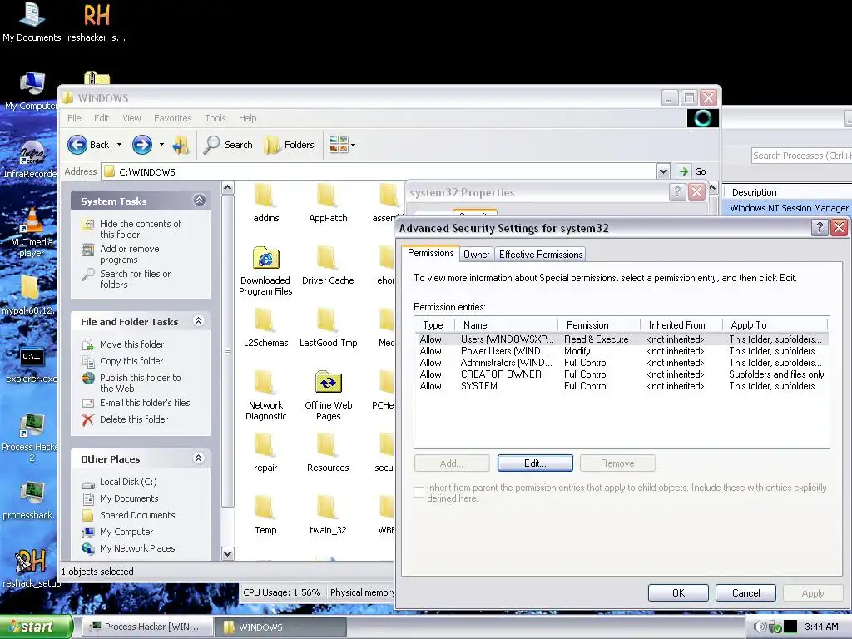Image resolution: width=852 pixels, height=639 pixels.
Task: Switch to the Owner tab
Action: (x=477, y=255)
